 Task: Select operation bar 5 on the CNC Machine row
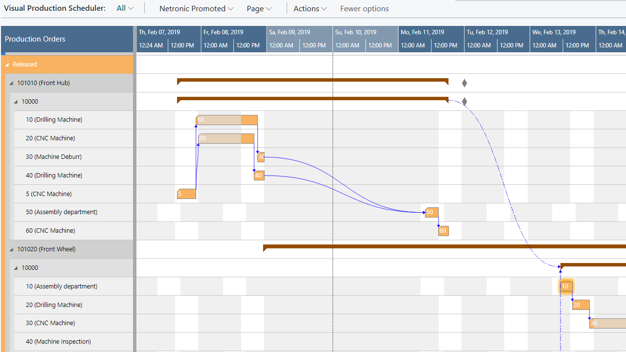coord(186,194)
